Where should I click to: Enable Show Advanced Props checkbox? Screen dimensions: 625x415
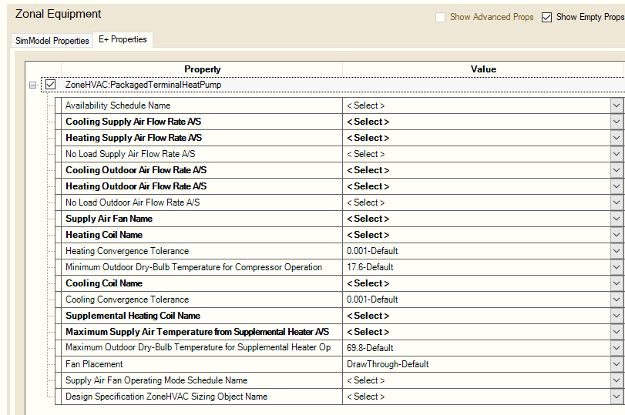[440, 17]
